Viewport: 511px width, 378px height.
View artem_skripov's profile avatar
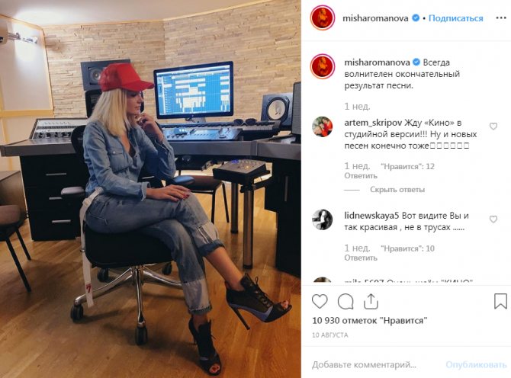point(322,127)
